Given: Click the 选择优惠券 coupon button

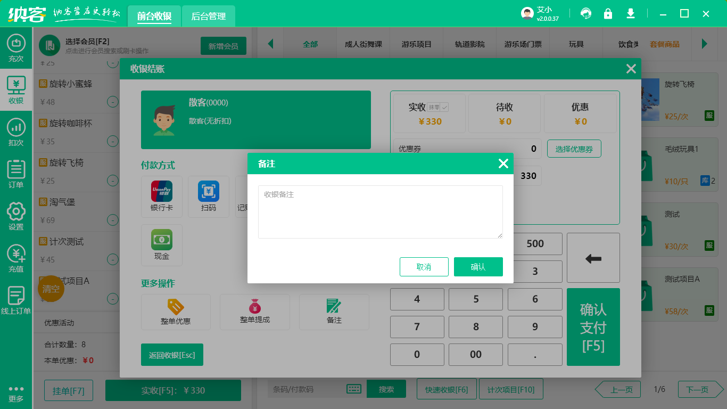Looking at the screenshot, I should 574,149.
